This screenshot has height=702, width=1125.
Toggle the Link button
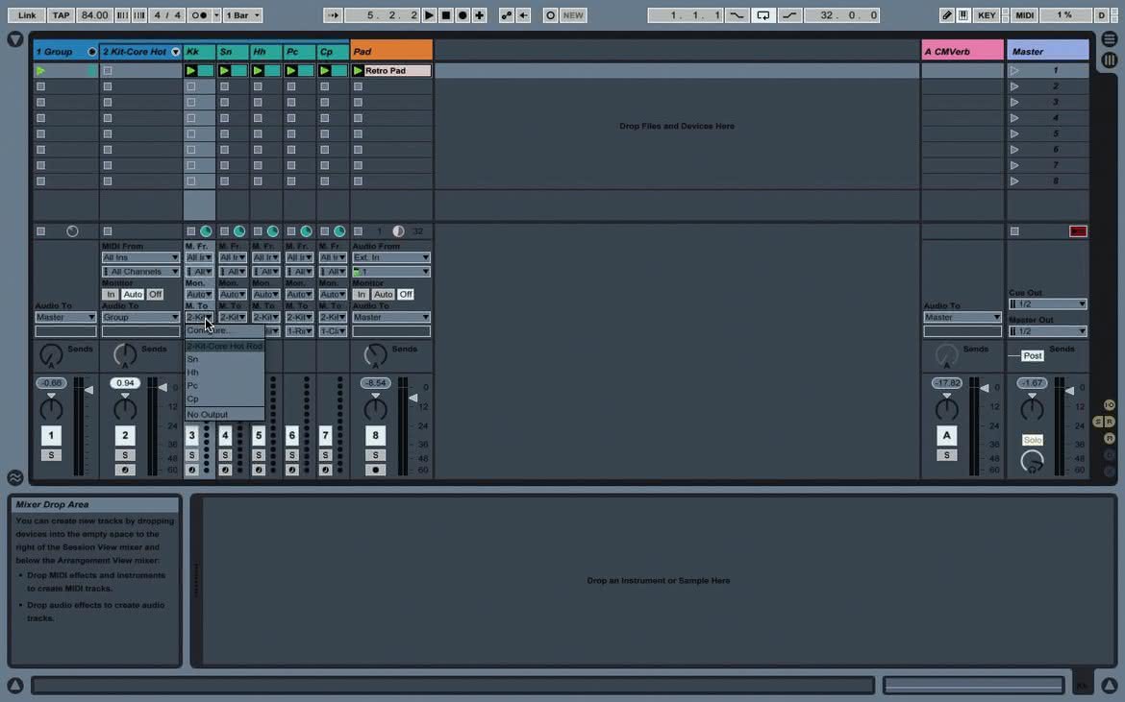[x=27, y=15]
